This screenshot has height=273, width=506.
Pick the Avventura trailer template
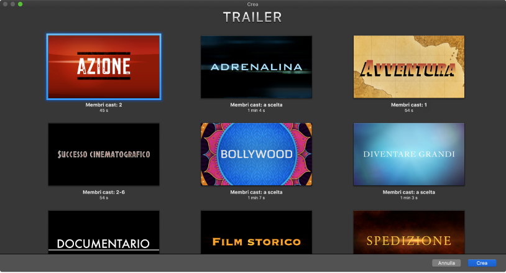[x=409, y=67]
